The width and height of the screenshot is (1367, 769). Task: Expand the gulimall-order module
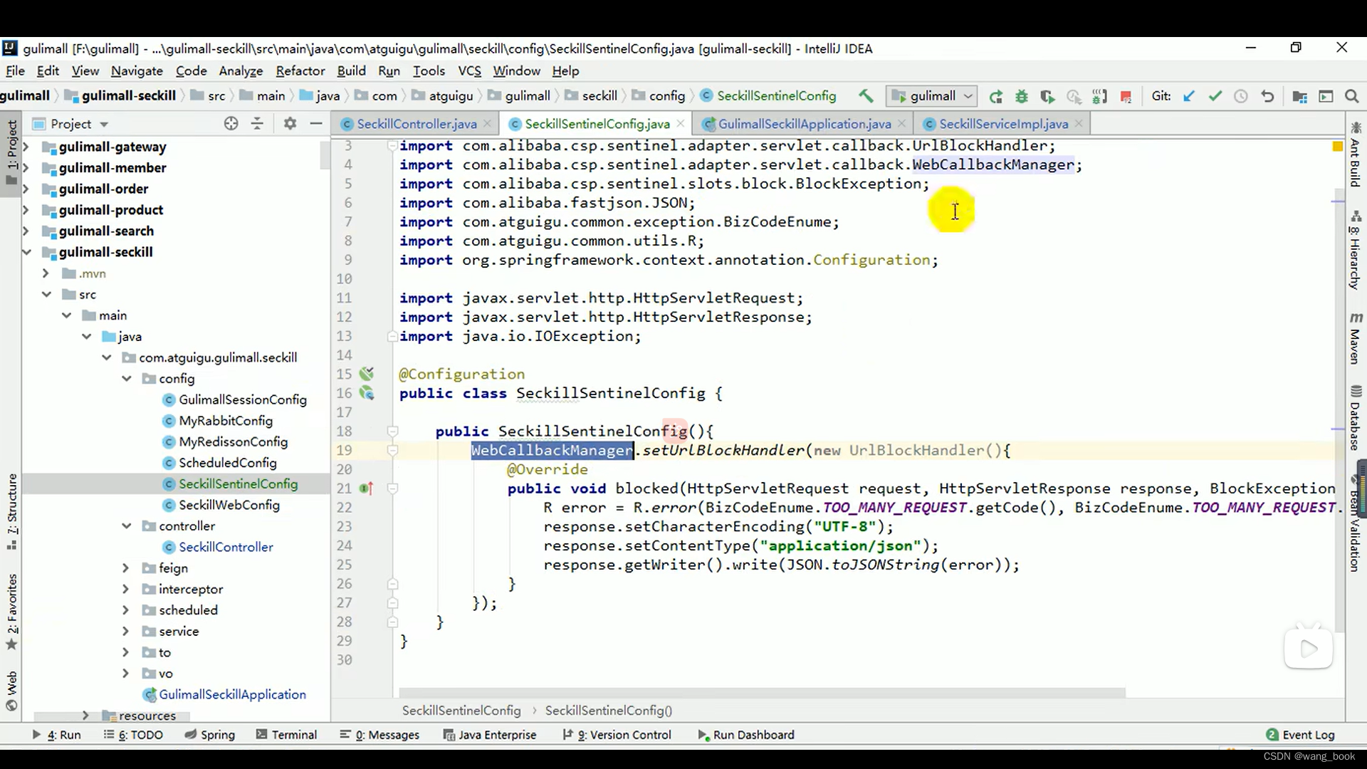(26, 189)
